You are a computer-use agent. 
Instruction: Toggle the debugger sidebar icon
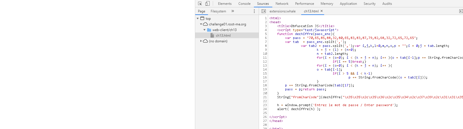click(461, 11)
